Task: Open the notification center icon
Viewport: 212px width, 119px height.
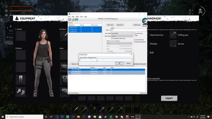Action: (x=208, y=117)
